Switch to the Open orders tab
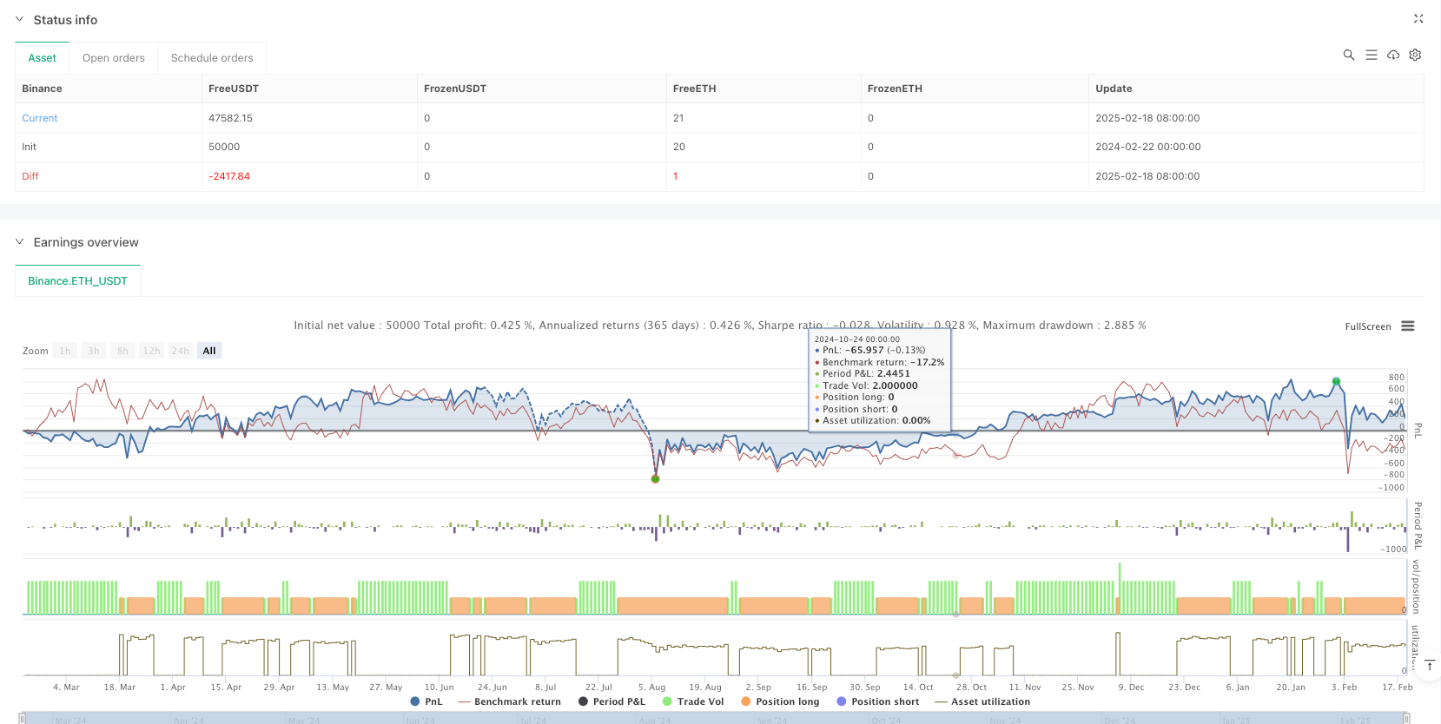 (x=114, y=58)
